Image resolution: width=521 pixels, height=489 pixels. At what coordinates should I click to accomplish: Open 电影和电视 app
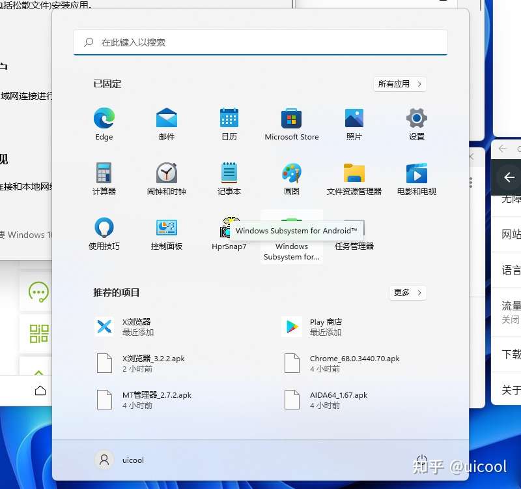pos(416,178)
